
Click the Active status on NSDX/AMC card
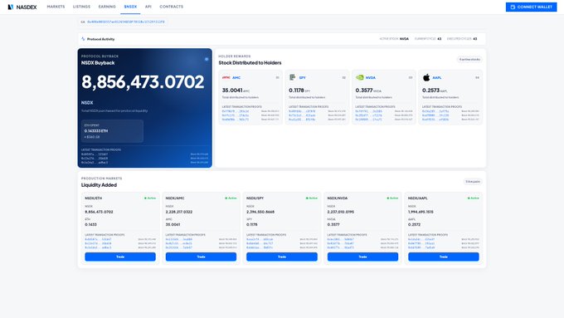(231, 198)
